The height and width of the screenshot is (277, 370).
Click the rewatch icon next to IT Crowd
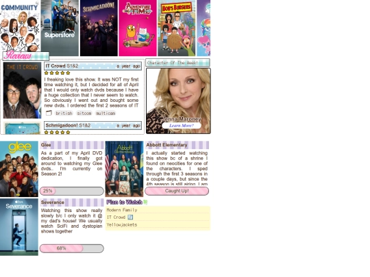[x=130, y=217]
